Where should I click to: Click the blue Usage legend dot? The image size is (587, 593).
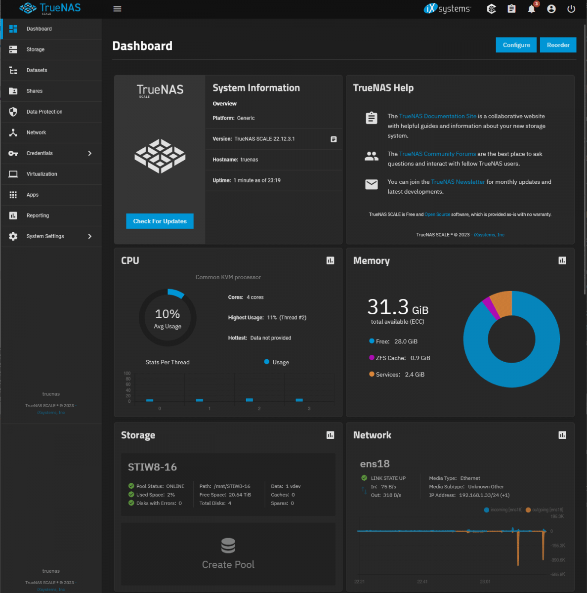[267, 362]
